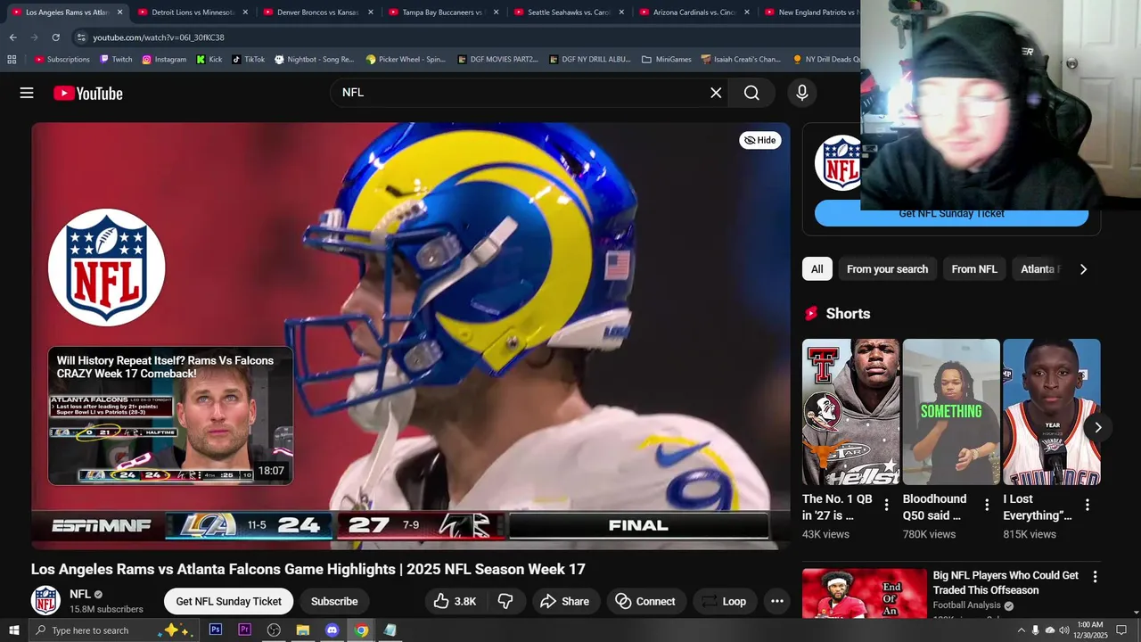Switch to Denver Broncos vs Kansas tab
Viewport: 1141px width, 642px height.
(x=317, y=12)
